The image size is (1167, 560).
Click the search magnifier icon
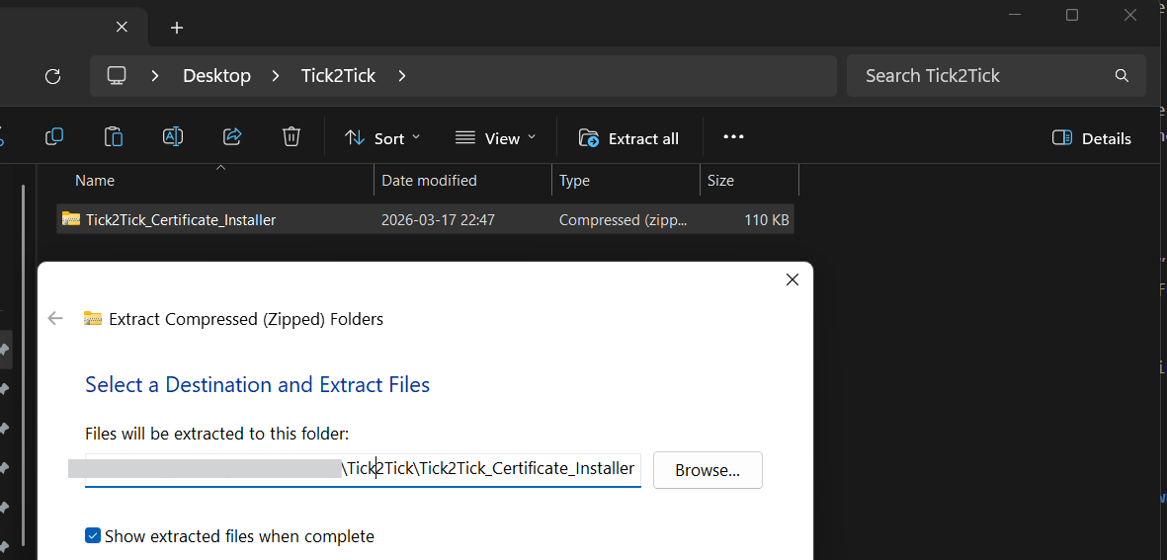[x=1122, y=76]
